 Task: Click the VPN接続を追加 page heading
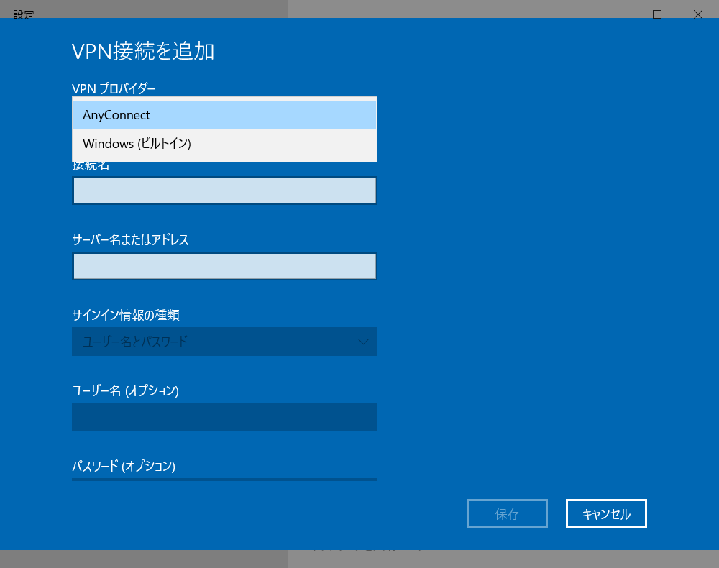tap(144, 52)
